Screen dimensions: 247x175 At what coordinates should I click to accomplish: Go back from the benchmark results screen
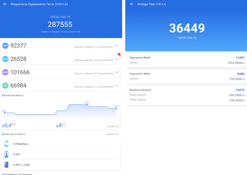point(5,4)
